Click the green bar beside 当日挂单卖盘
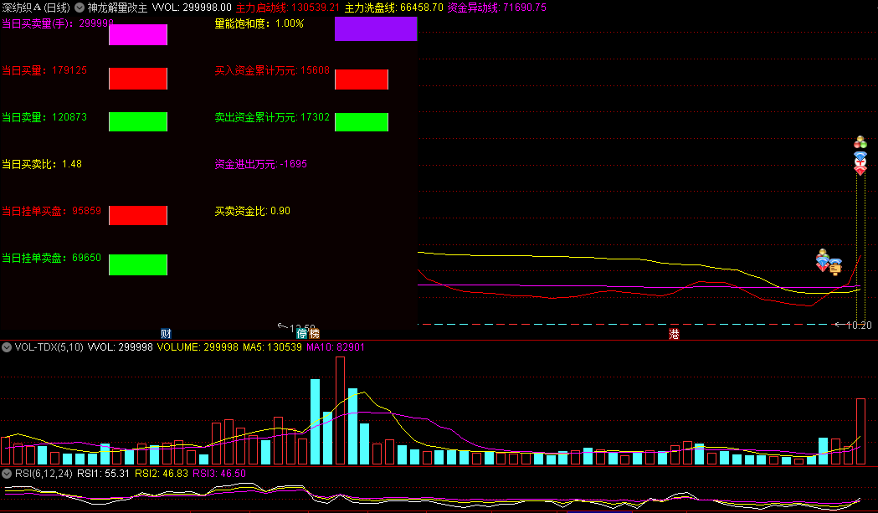This screenshot has width=878, height=513. 138,265
